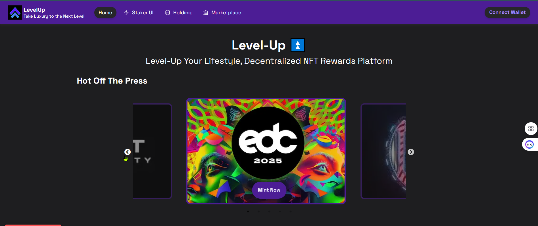Image resolution: width=538 pixels, height=226 pixels.
Task: Select the first carousel pagination dot
Action: [x=248, y=212]
